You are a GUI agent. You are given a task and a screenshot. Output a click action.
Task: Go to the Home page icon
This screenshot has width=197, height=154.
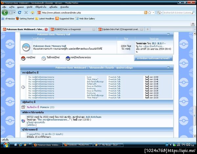pyautogui.click(x=33, y=12)
